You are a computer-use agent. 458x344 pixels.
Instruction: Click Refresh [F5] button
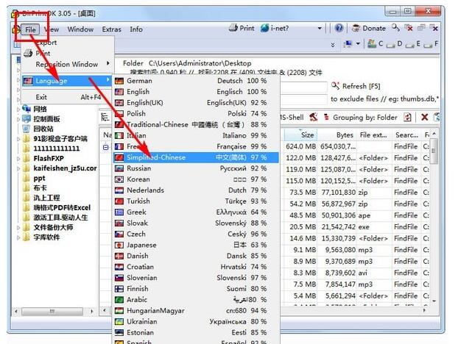point(359,86)
